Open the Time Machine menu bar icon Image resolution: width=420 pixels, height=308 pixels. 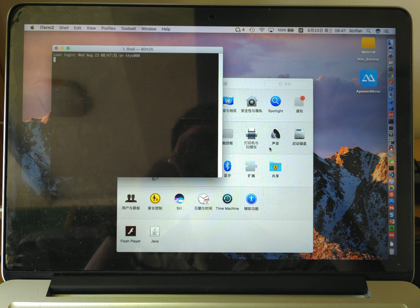[x=252, y=30]
